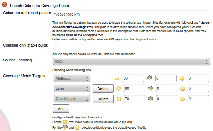Viewport: 213px width, 131px height.
Task: Click yellow ball icon in Conditionals row
Action: coord(183,99)
